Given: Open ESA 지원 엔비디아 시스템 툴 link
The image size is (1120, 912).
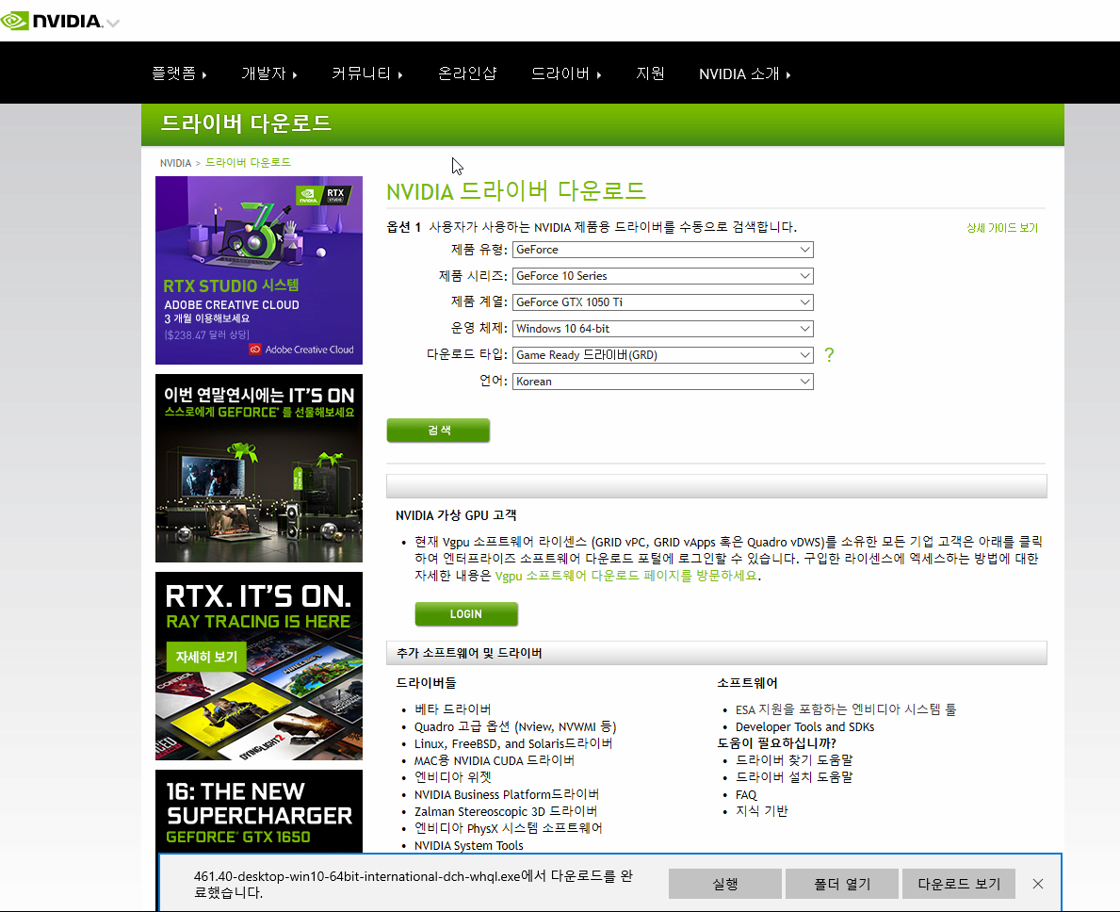Looking at the screenshot, I should click(x=846, y=709).
